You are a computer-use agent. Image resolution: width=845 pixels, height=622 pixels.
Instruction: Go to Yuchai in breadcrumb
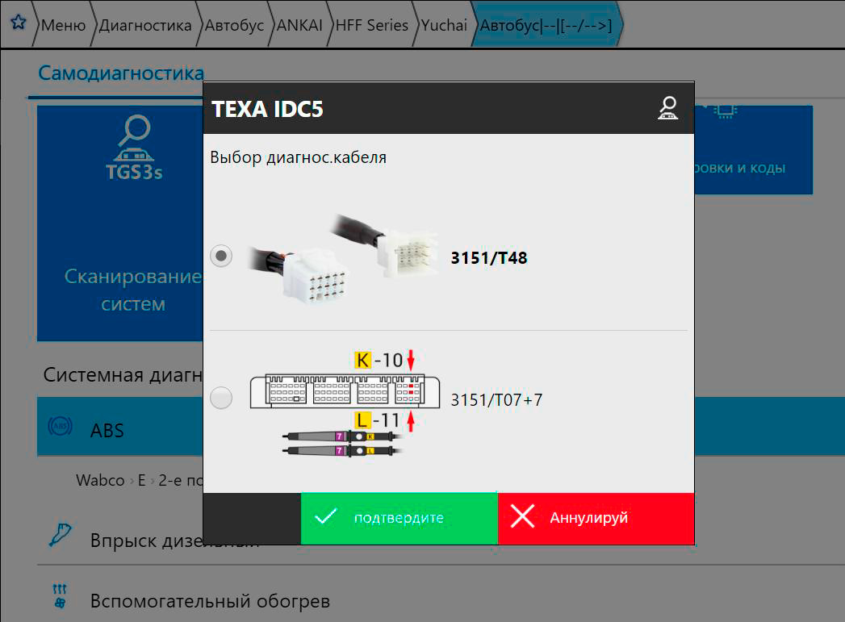(x=444, y=25)
